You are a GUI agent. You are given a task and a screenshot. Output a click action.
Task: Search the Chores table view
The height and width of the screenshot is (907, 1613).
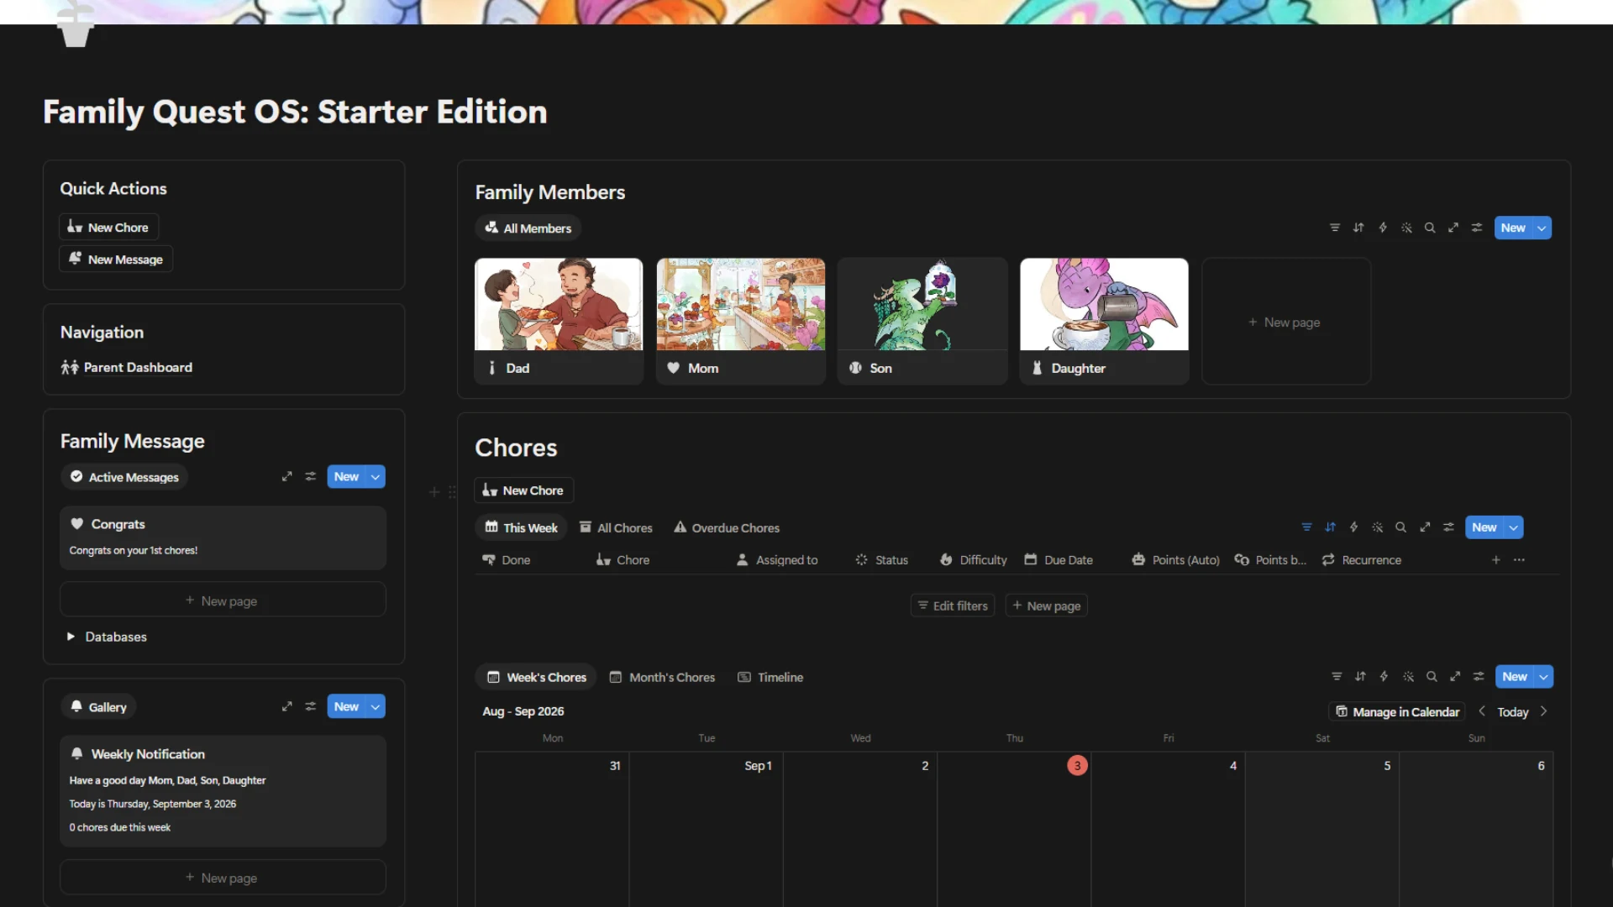(x=1400, y=527)
